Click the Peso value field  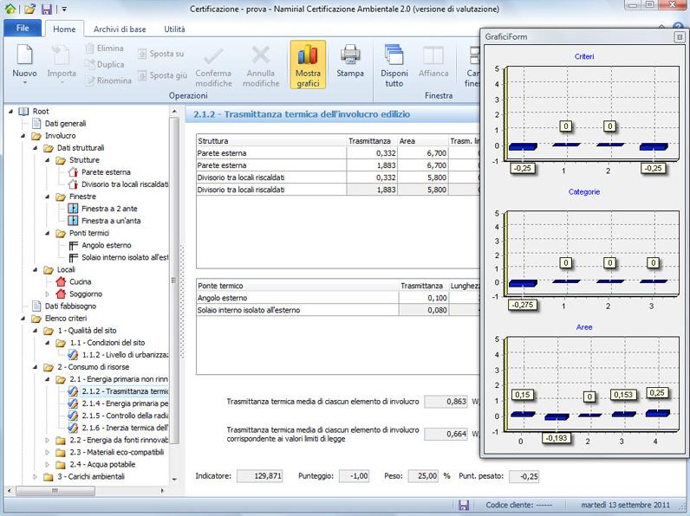point(422,476)
